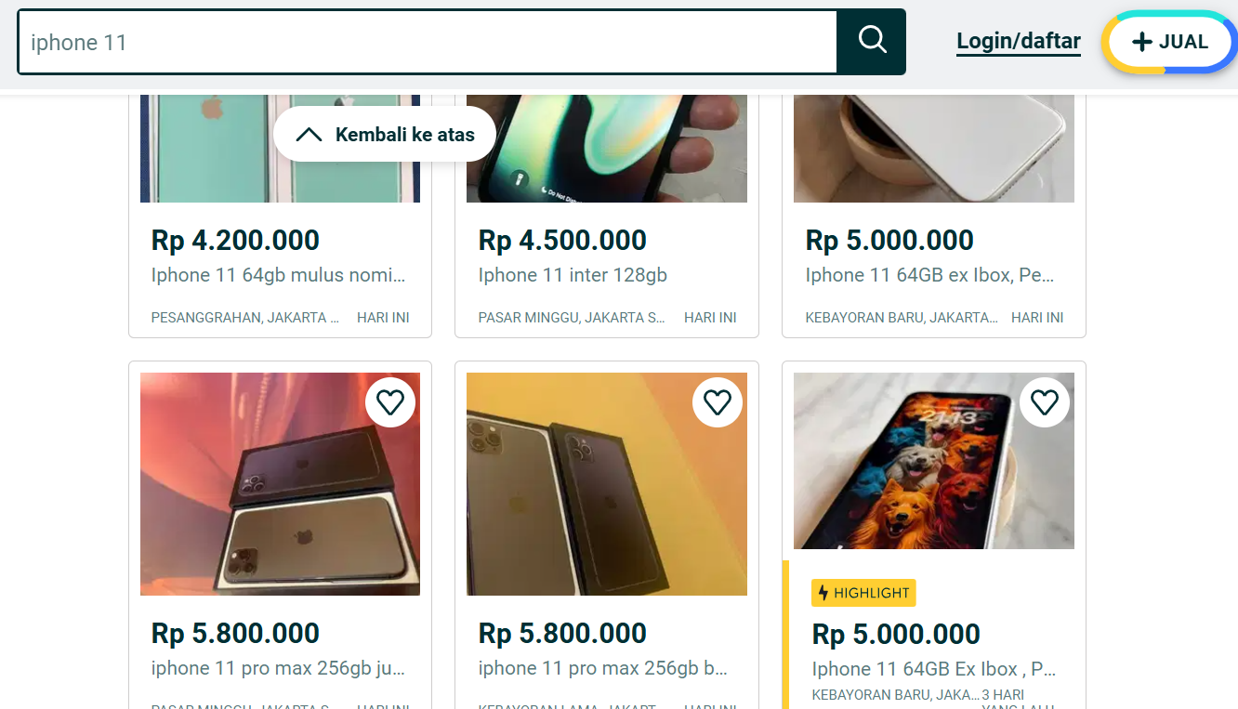Open Iphone 11 inter 128gb title
This screenshot has width=1238, height=709.
573,275
